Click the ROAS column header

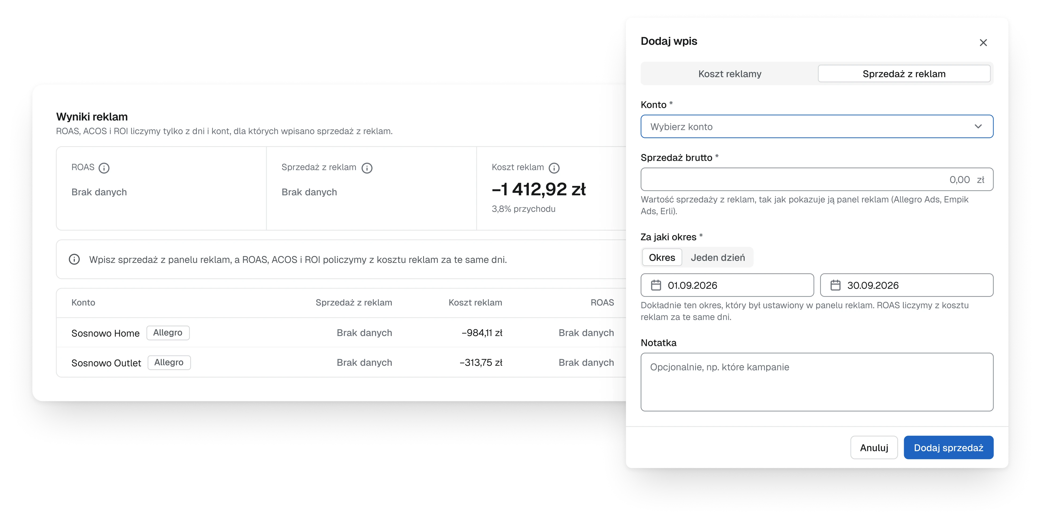click(602, 303)
